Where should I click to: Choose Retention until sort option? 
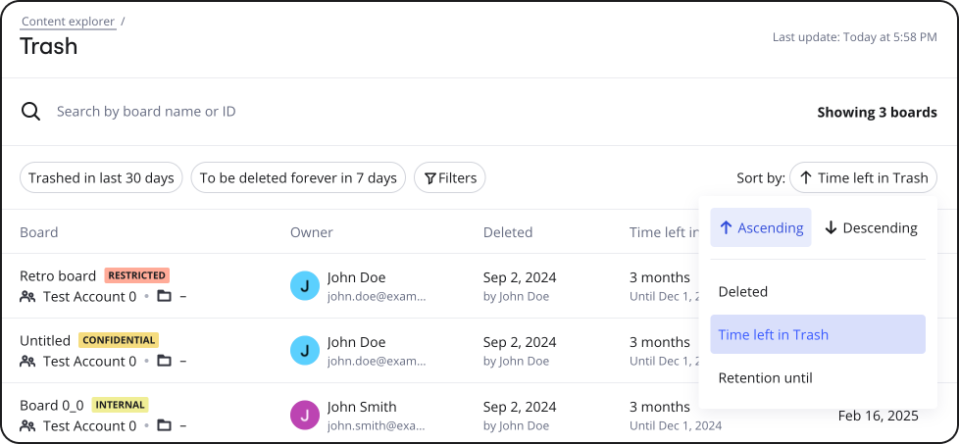click(x=765, y=378)
